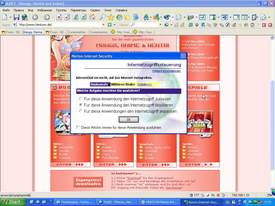Click the encoding language icon
This screenshot has width=275, height=206.
point(156,17)
